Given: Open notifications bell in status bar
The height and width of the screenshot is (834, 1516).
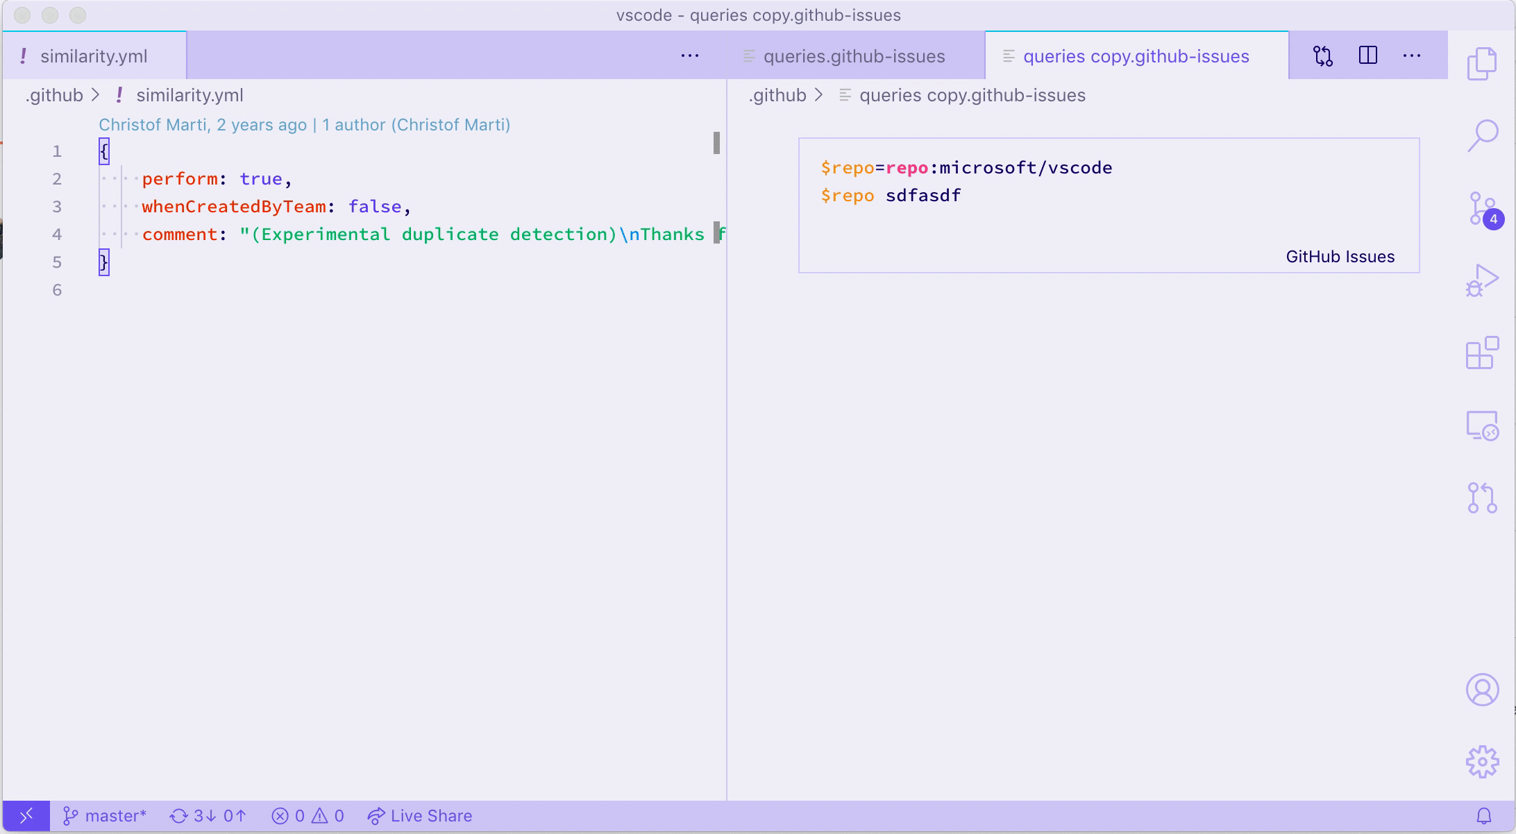Looking at the screenshot, I should [x=1483, y=816].
